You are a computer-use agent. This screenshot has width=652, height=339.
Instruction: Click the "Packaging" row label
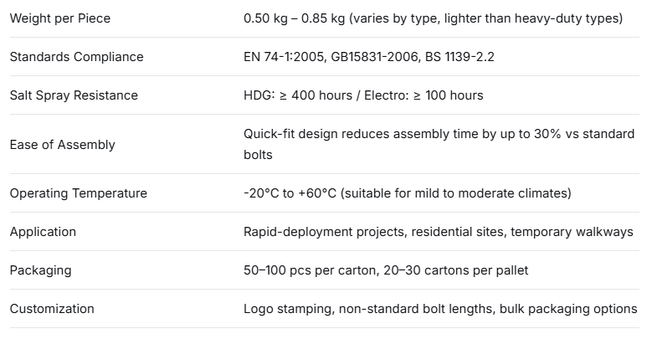pos(40,270)
